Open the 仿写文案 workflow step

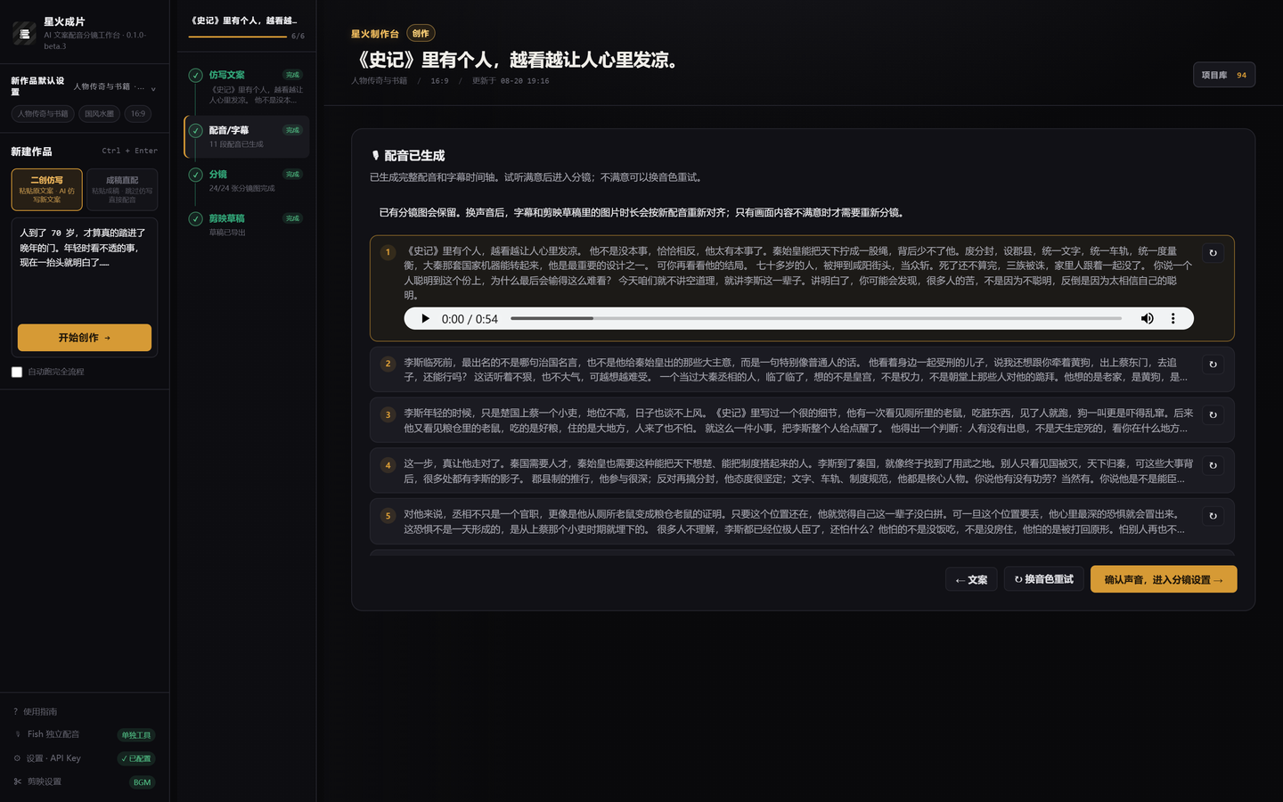pos(247,87)
